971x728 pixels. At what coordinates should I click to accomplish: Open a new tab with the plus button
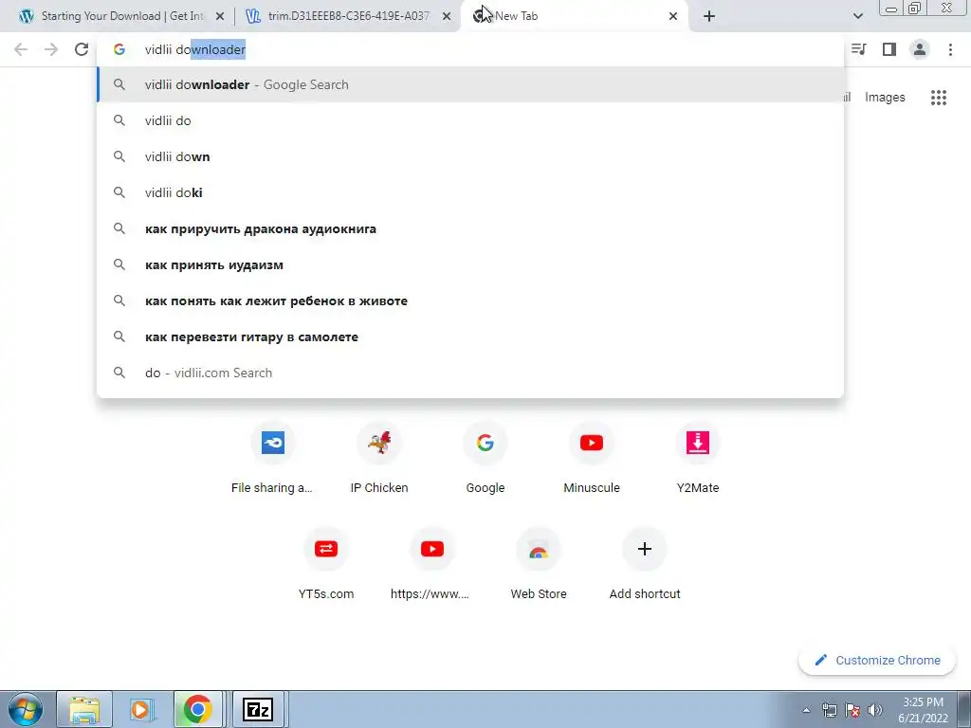point(709,17)
